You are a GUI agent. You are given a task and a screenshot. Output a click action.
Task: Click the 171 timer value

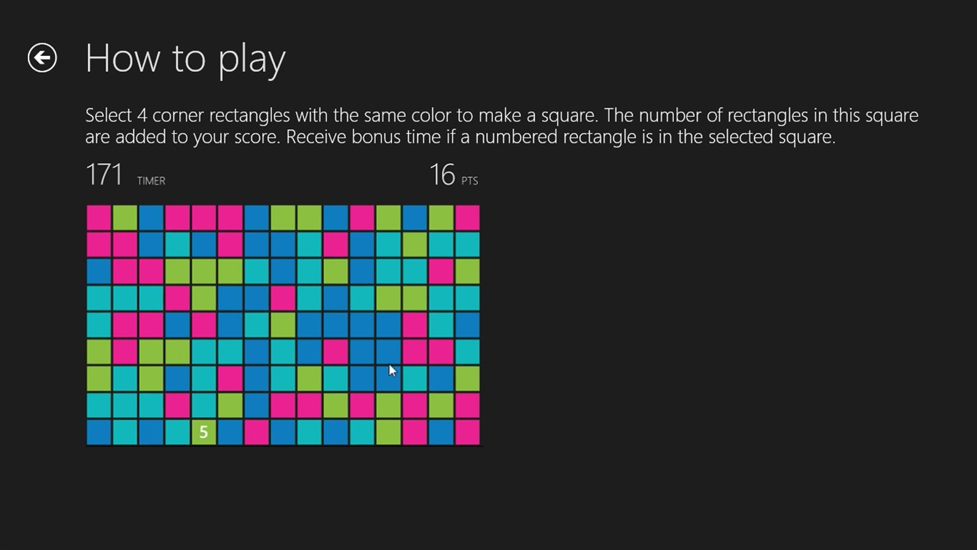(105, 174)
